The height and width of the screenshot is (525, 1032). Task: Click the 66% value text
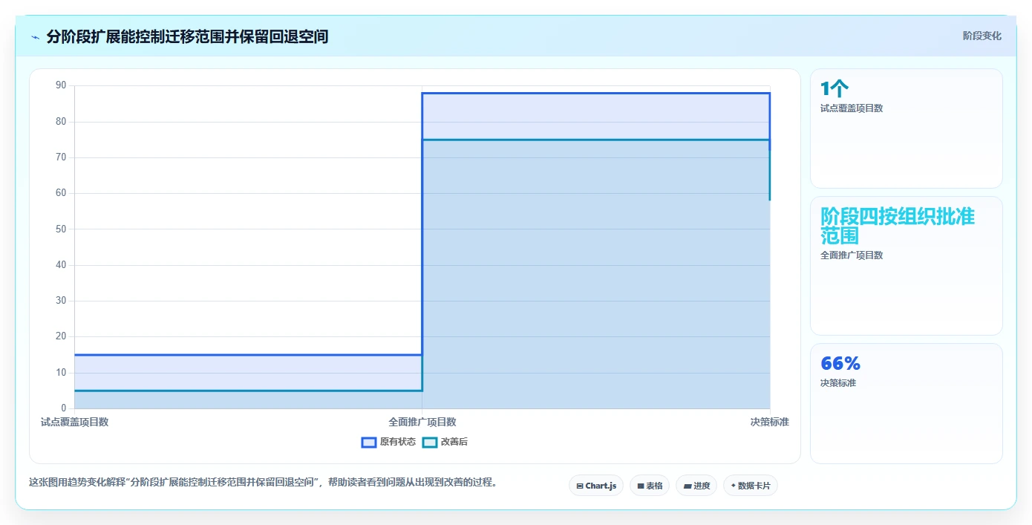[x=840, y=363]
